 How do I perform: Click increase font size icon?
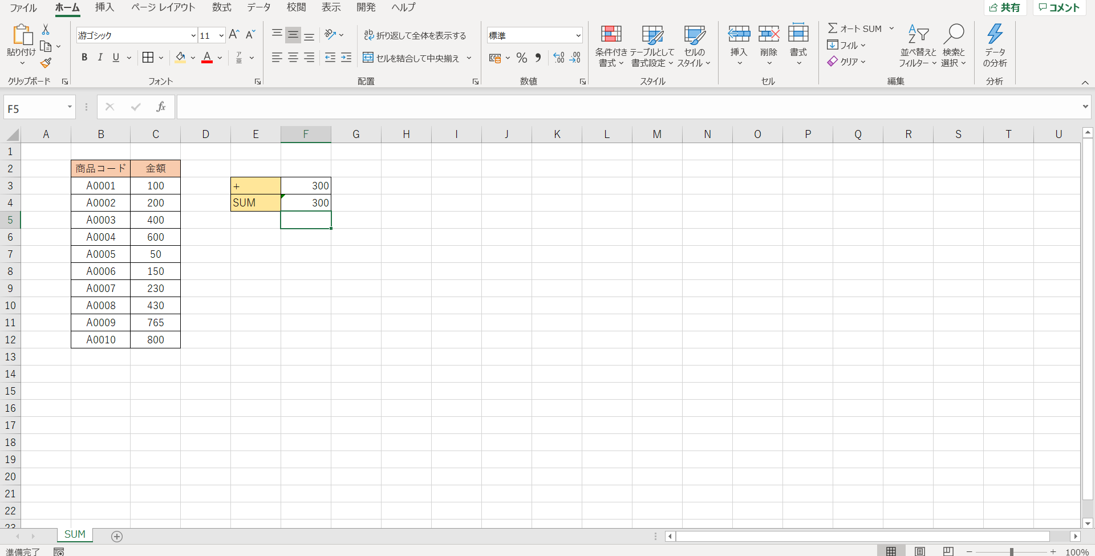point(234,35)
